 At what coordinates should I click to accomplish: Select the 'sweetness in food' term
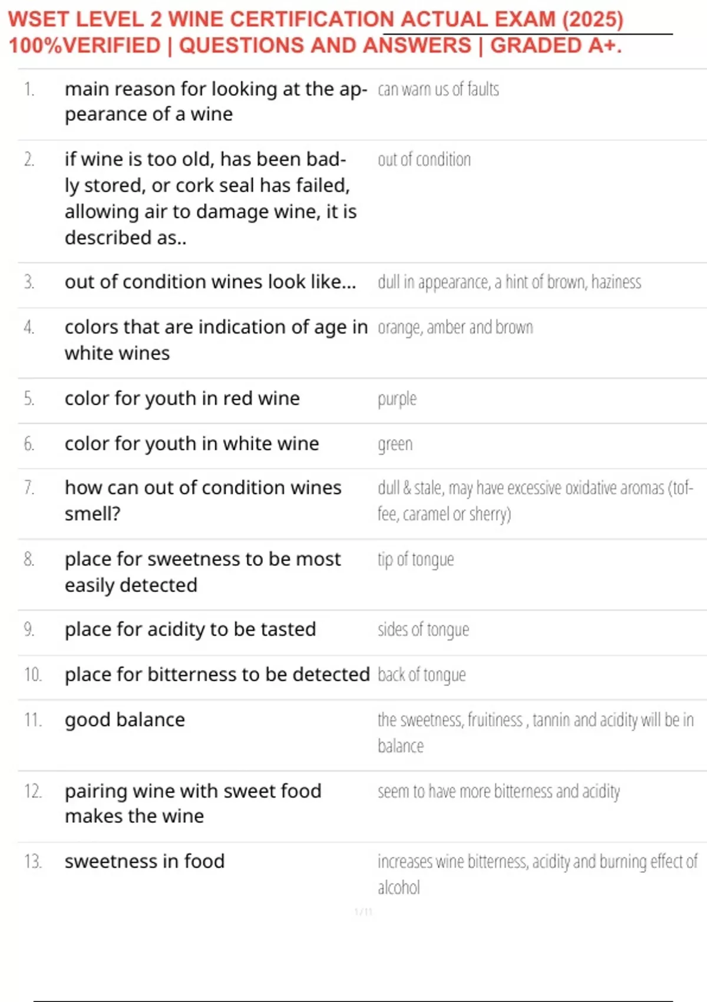point(145,861)
